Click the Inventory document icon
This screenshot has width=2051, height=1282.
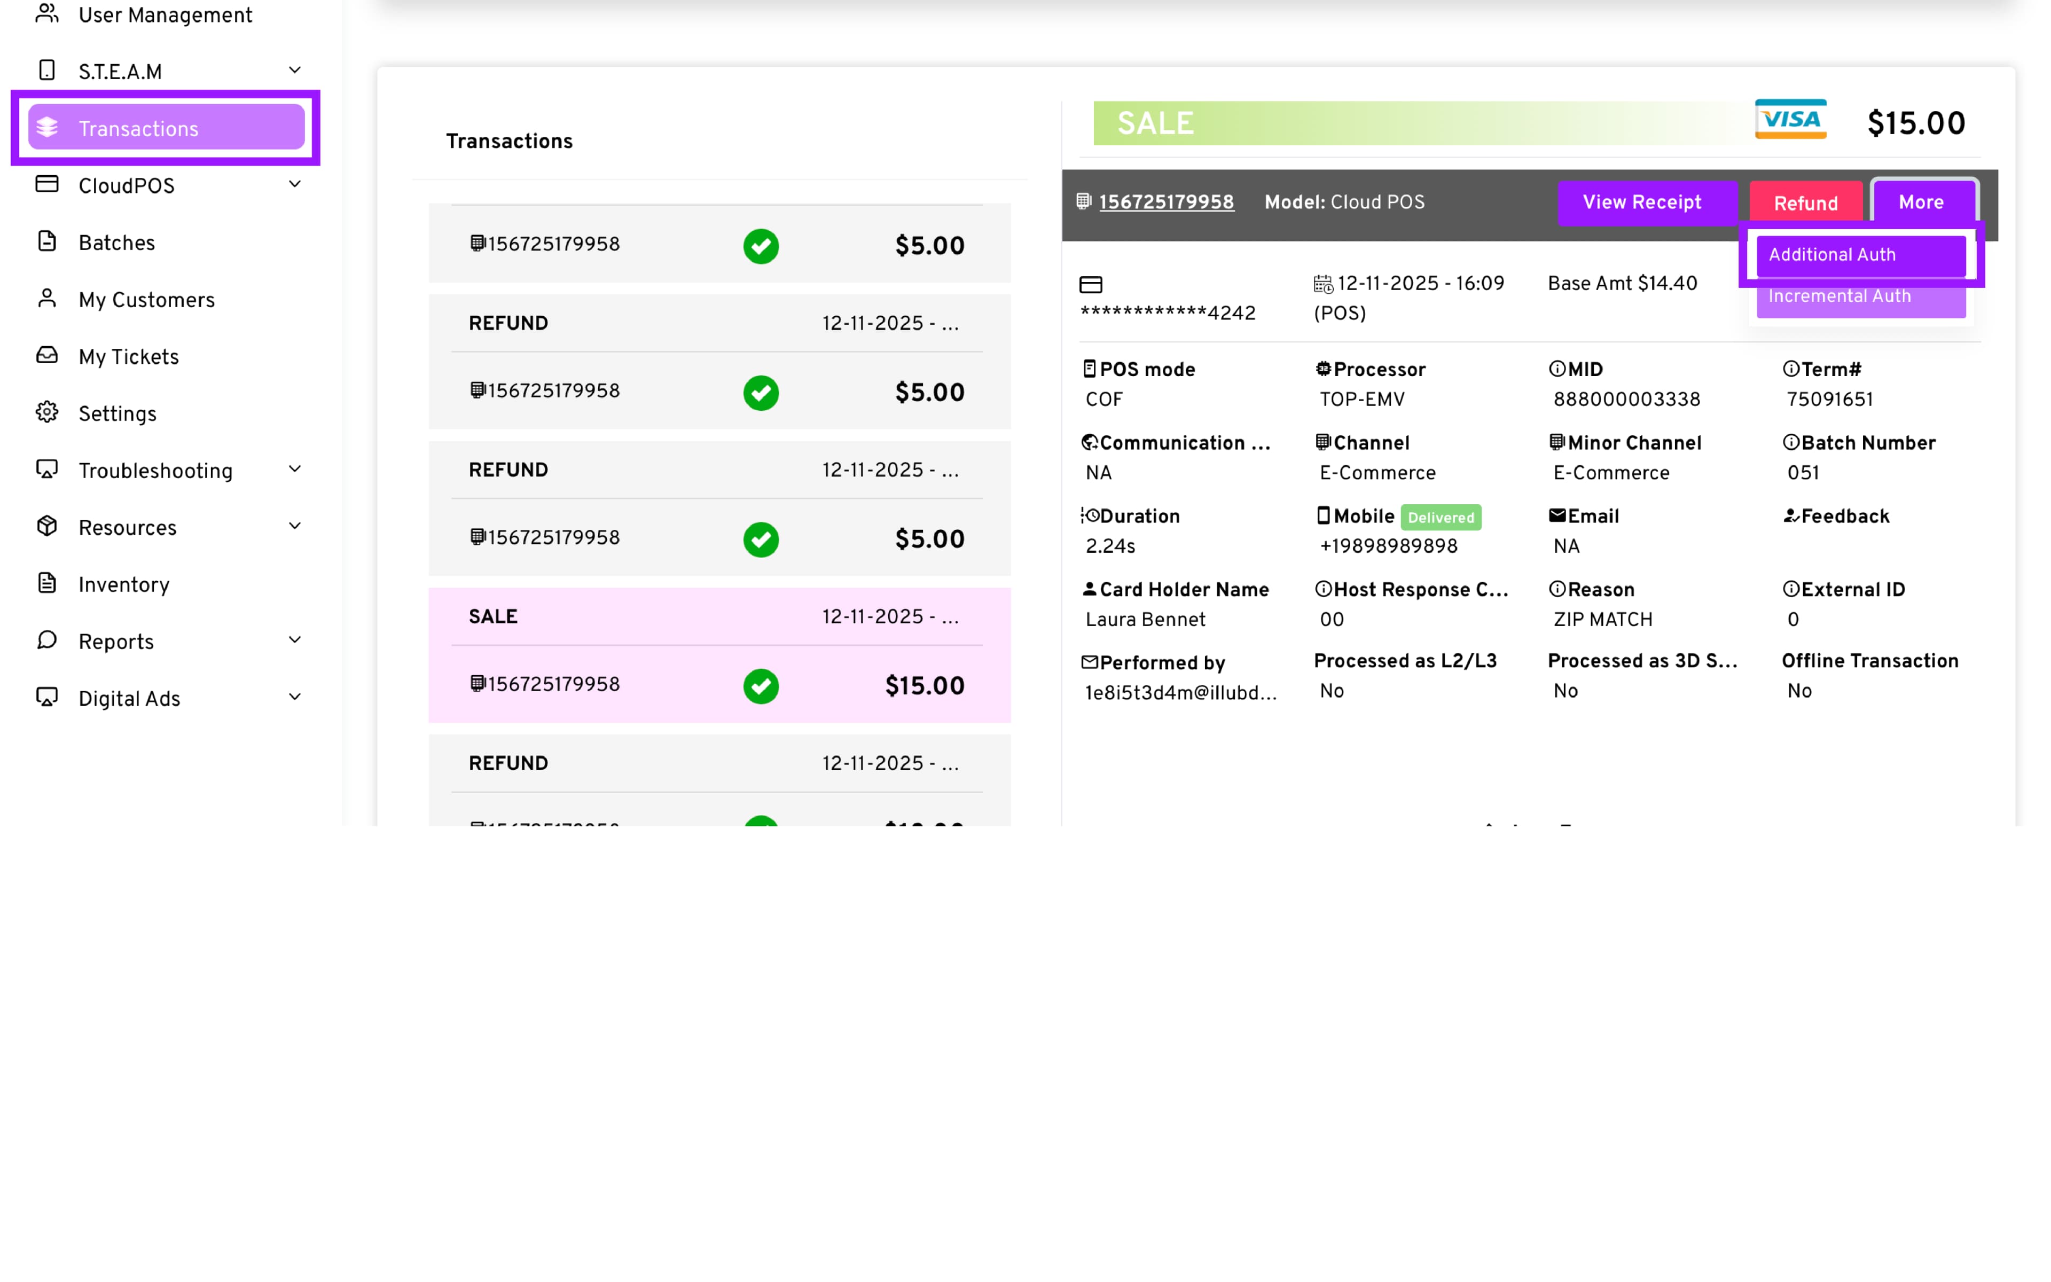[x=48, y=583]
